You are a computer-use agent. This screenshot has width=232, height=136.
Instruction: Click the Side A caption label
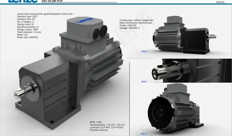145,51
